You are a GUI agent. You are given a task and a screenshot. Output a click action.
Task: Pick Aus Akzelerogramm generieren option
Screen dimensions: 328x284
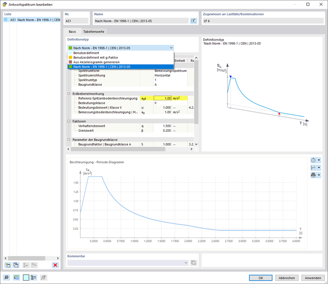click(121, 62)
